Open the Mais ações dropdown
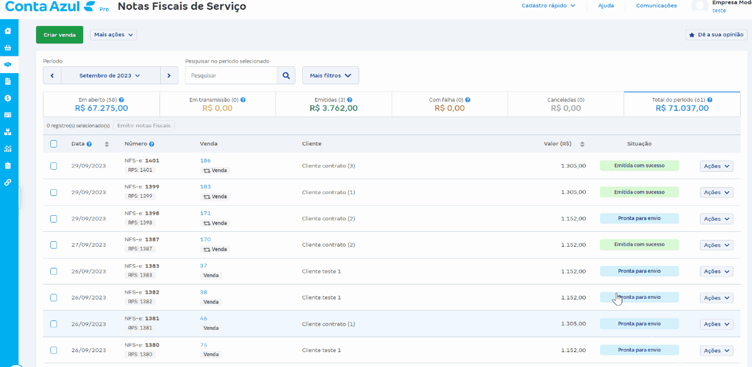The height and width of the screenshot is (367, 752). [114, 35]
